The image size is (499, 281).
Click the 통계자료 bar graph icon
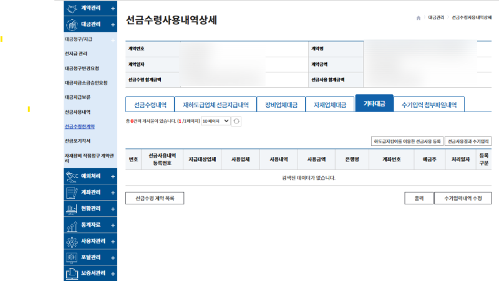(72, 226)
